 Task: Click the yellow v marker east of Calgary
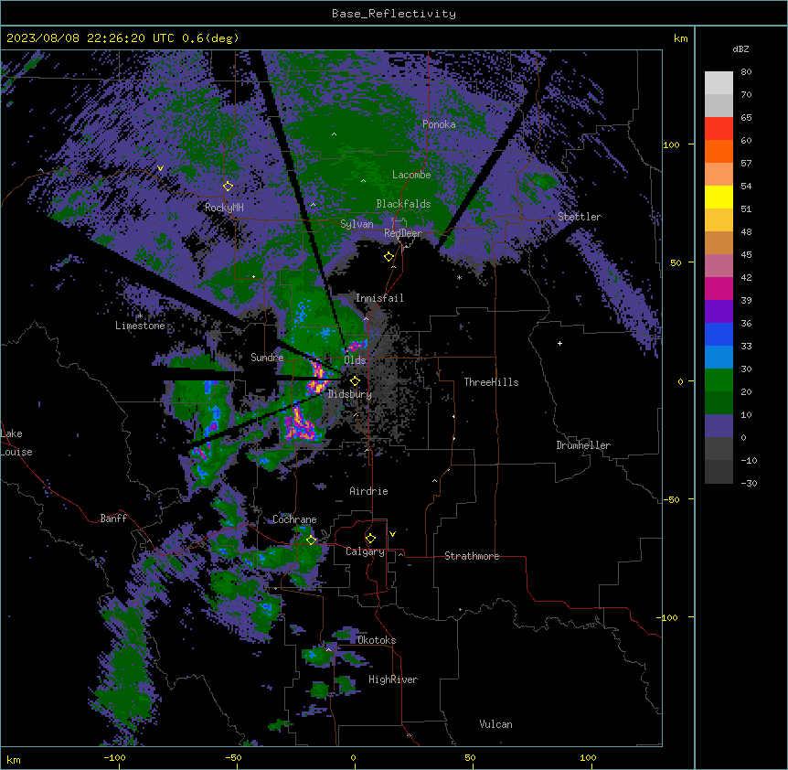392,534
